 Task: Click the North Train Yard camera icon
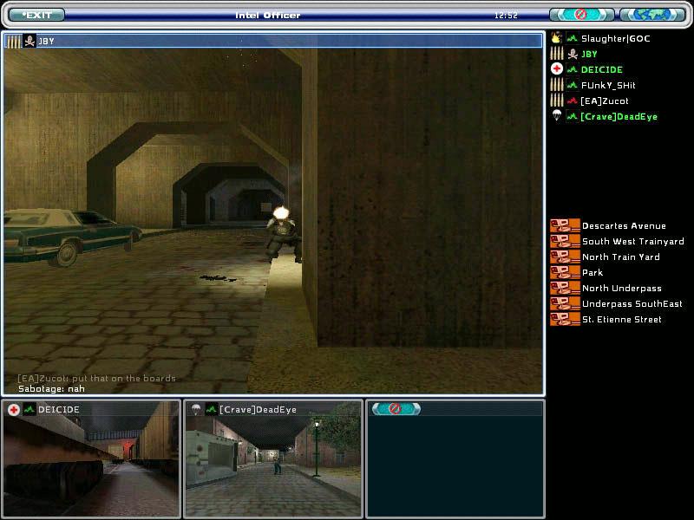(565, 257)
